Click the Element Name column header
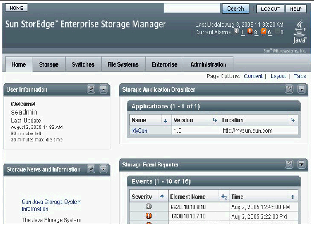 click(188, 197)
